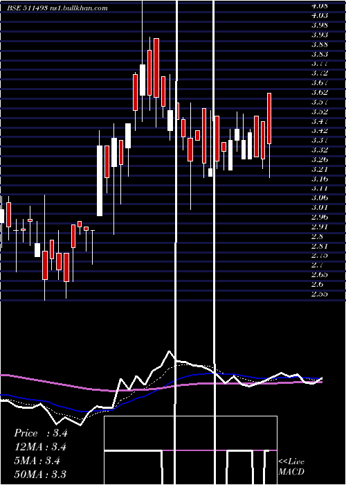Select the 3.26 price level label
This screenshot has width=346, height=485.
point(320,159)
